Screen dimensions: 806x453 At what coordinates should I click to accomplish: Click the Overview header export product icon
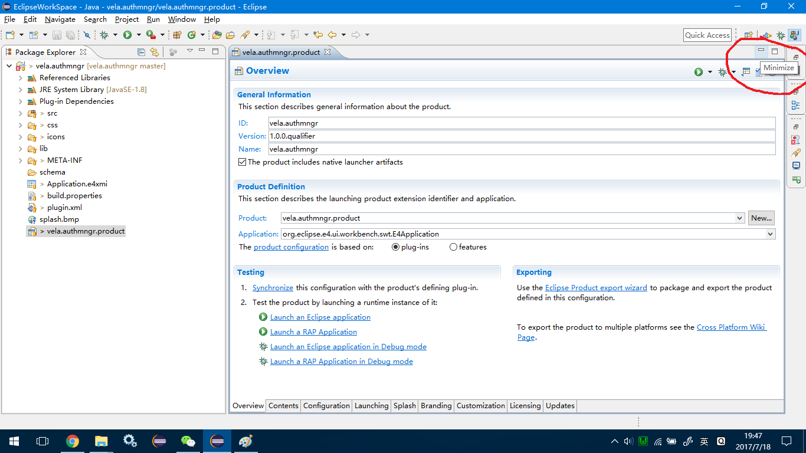[746, 72]
